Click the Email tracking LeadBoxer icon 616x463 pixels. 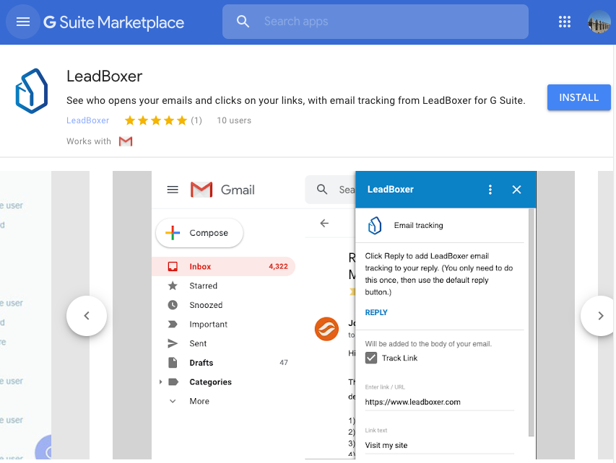(375, 226)
